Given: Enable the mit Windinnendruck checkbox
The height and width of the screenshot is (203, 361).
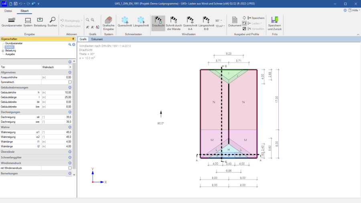Looking at the screenshot, I should (x=70, y=168).
